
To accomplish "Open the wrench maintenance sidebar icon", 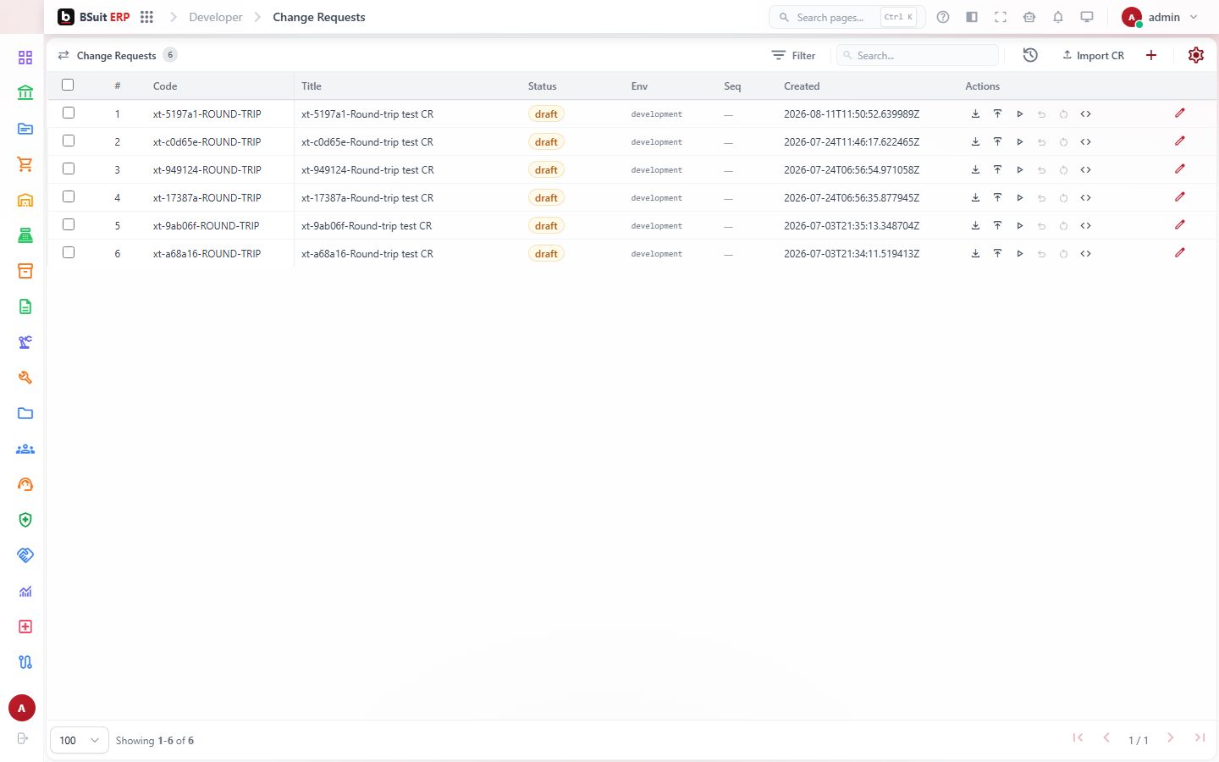I will (25, 378).
